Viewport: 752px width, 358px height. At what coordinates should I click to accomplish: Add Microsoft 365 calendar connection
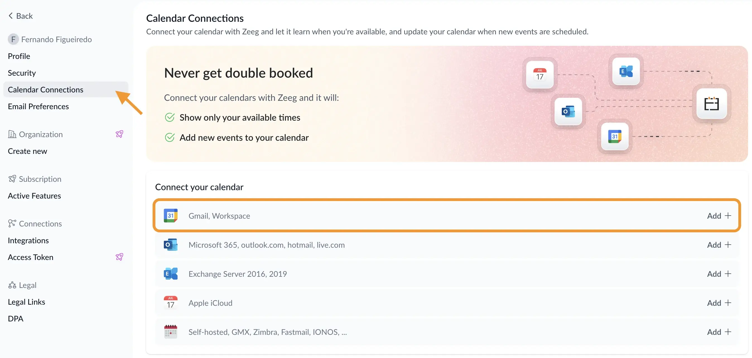719,245
